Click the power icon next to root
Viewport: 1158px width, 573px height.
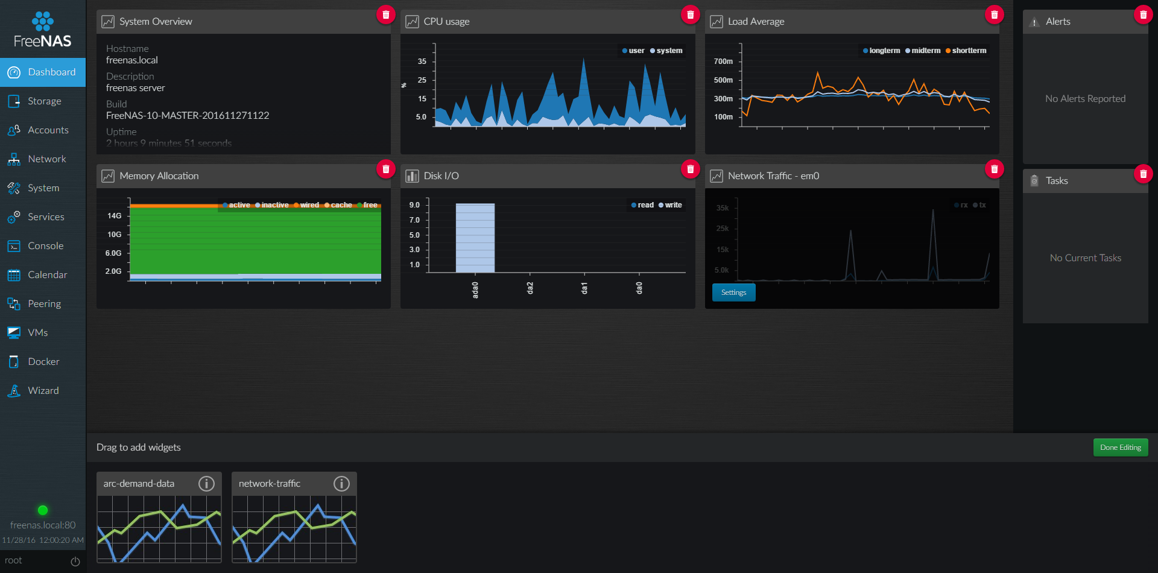coord(75,561)
